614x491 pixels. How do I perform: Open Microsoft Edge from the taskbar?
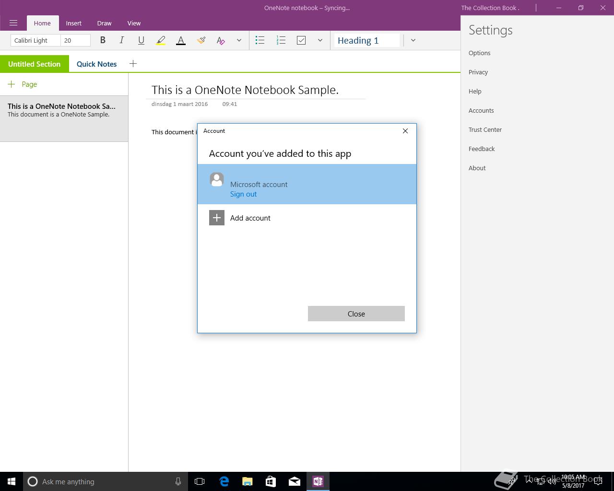[224, 481]
